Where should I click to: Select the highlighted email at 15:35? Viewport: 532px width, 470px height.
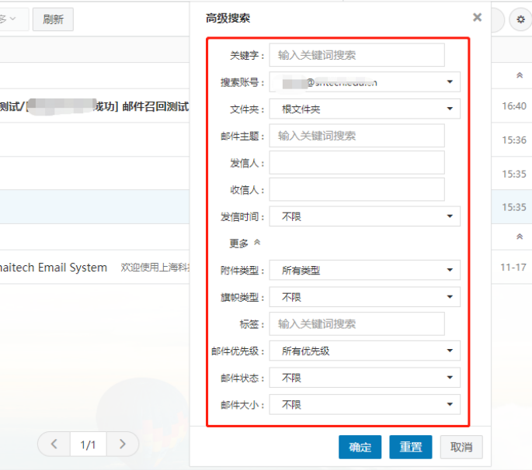(x=95, y=207)
